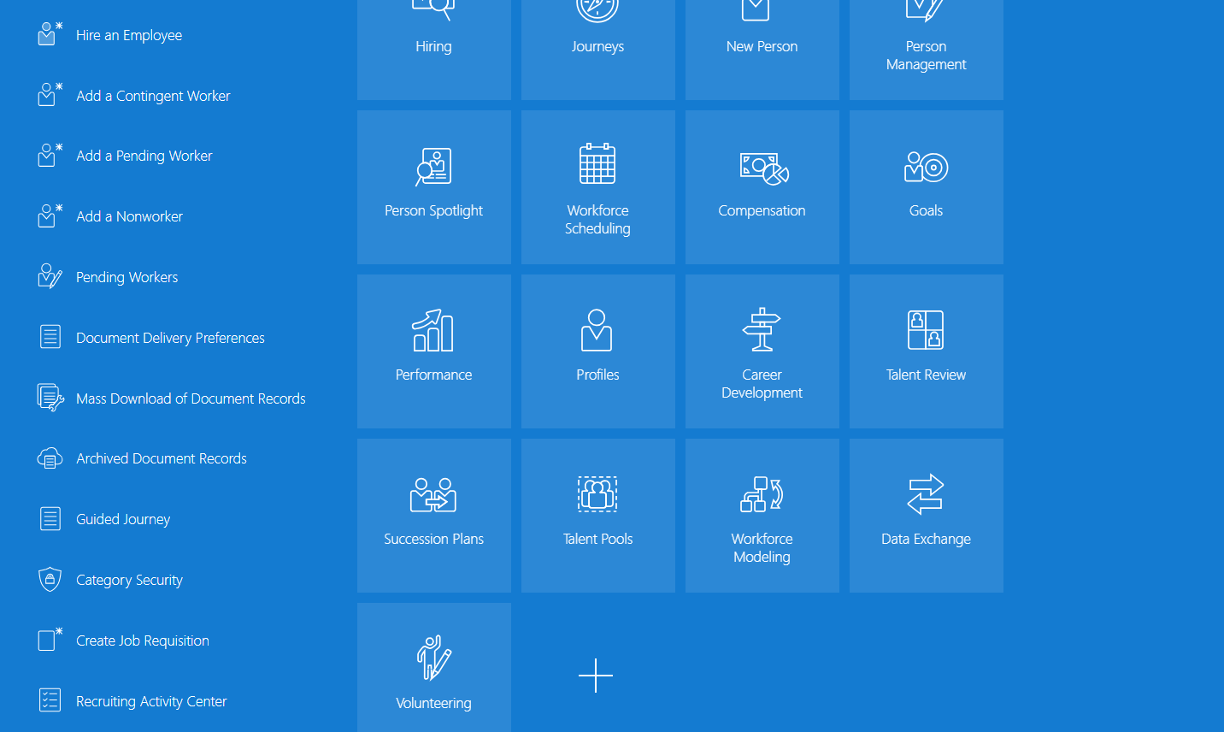Click the Create Job Requisition icon
Viewport: 1224px width, 732px height.
(50, 640)
